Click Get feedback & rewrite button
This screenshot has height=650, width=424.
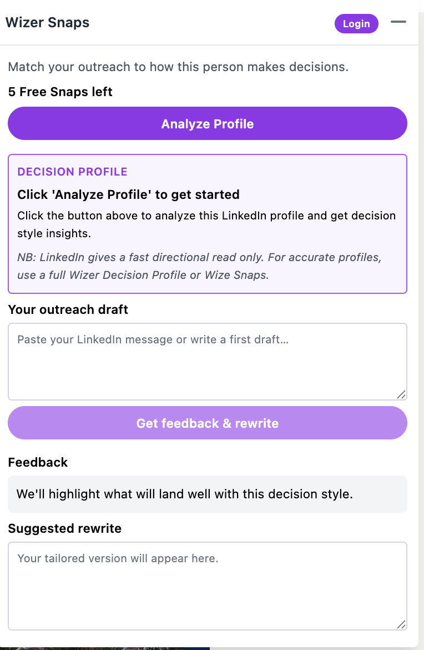[x=208, y=423]
